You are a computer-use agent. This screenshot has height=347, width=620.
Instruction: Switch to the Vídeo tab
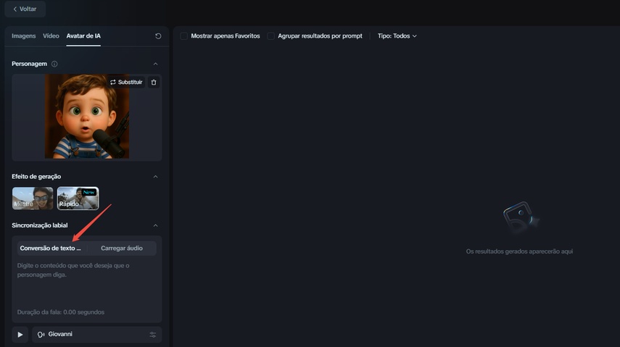51,36
